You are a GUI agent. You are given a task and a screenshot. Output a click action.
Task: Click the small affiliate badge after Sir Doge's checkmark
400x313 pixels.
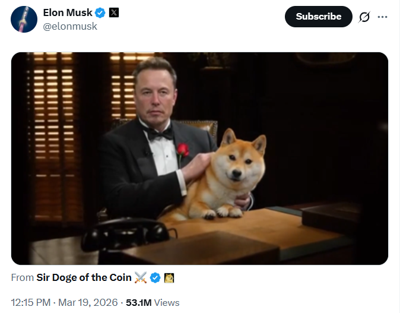[x=169, y=277]
